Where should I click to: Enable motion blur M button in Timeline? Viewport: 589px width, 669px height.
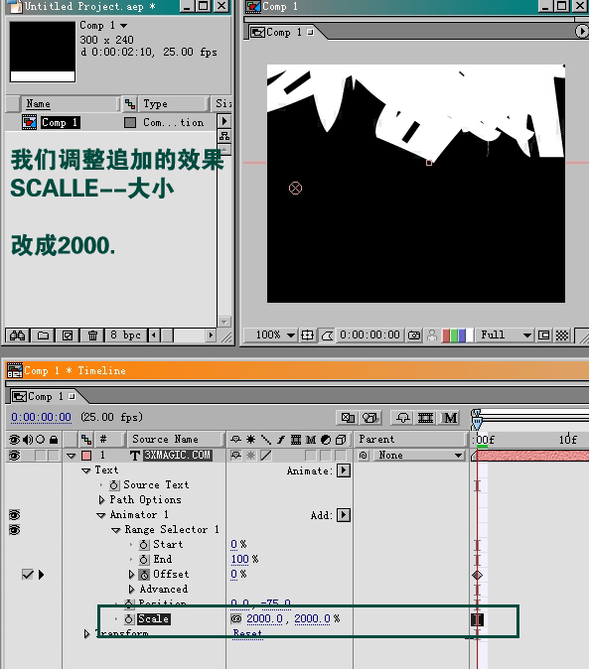coord(450,418)
